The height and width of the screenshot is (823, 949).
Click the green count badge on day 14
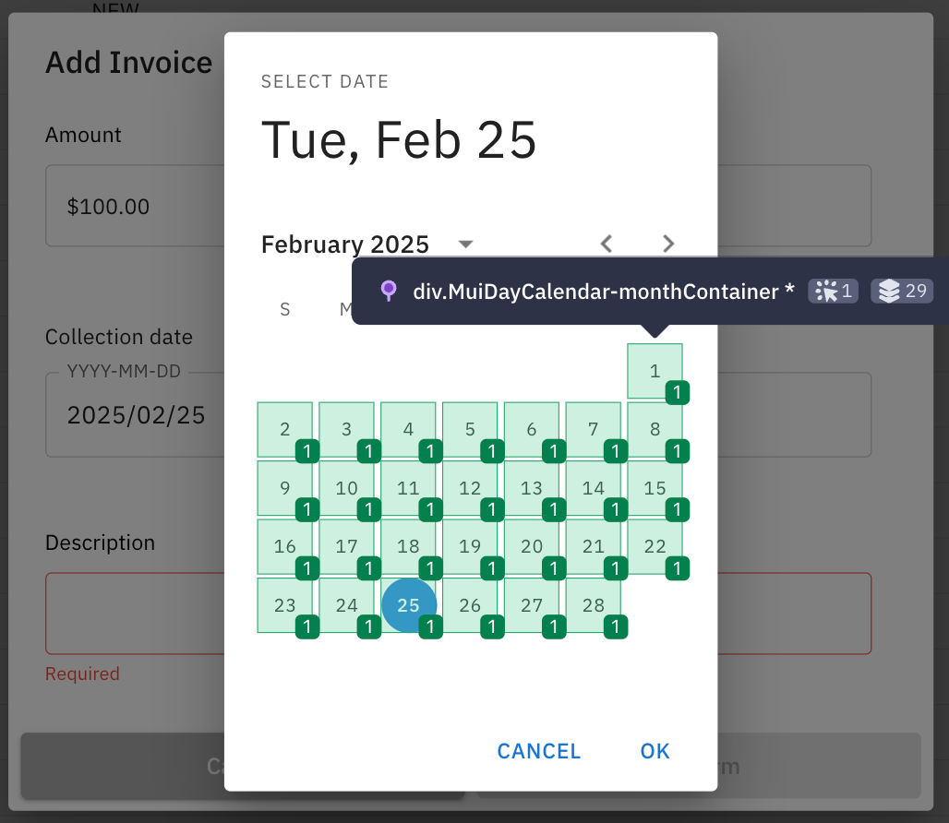(615, 509)
